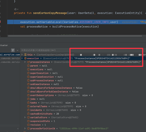Expand the processInstance field
Image resolution: width=146 pixels, height=132 pixels.
25,62
